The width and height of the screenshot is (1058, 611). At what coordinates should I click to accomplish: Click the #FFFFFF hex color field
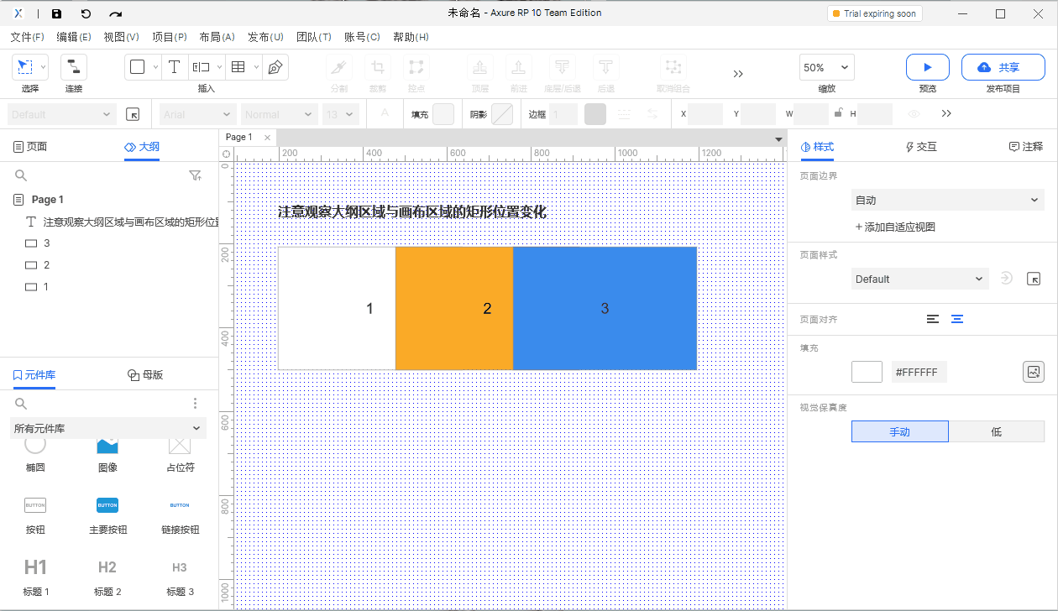pos(919,372)
